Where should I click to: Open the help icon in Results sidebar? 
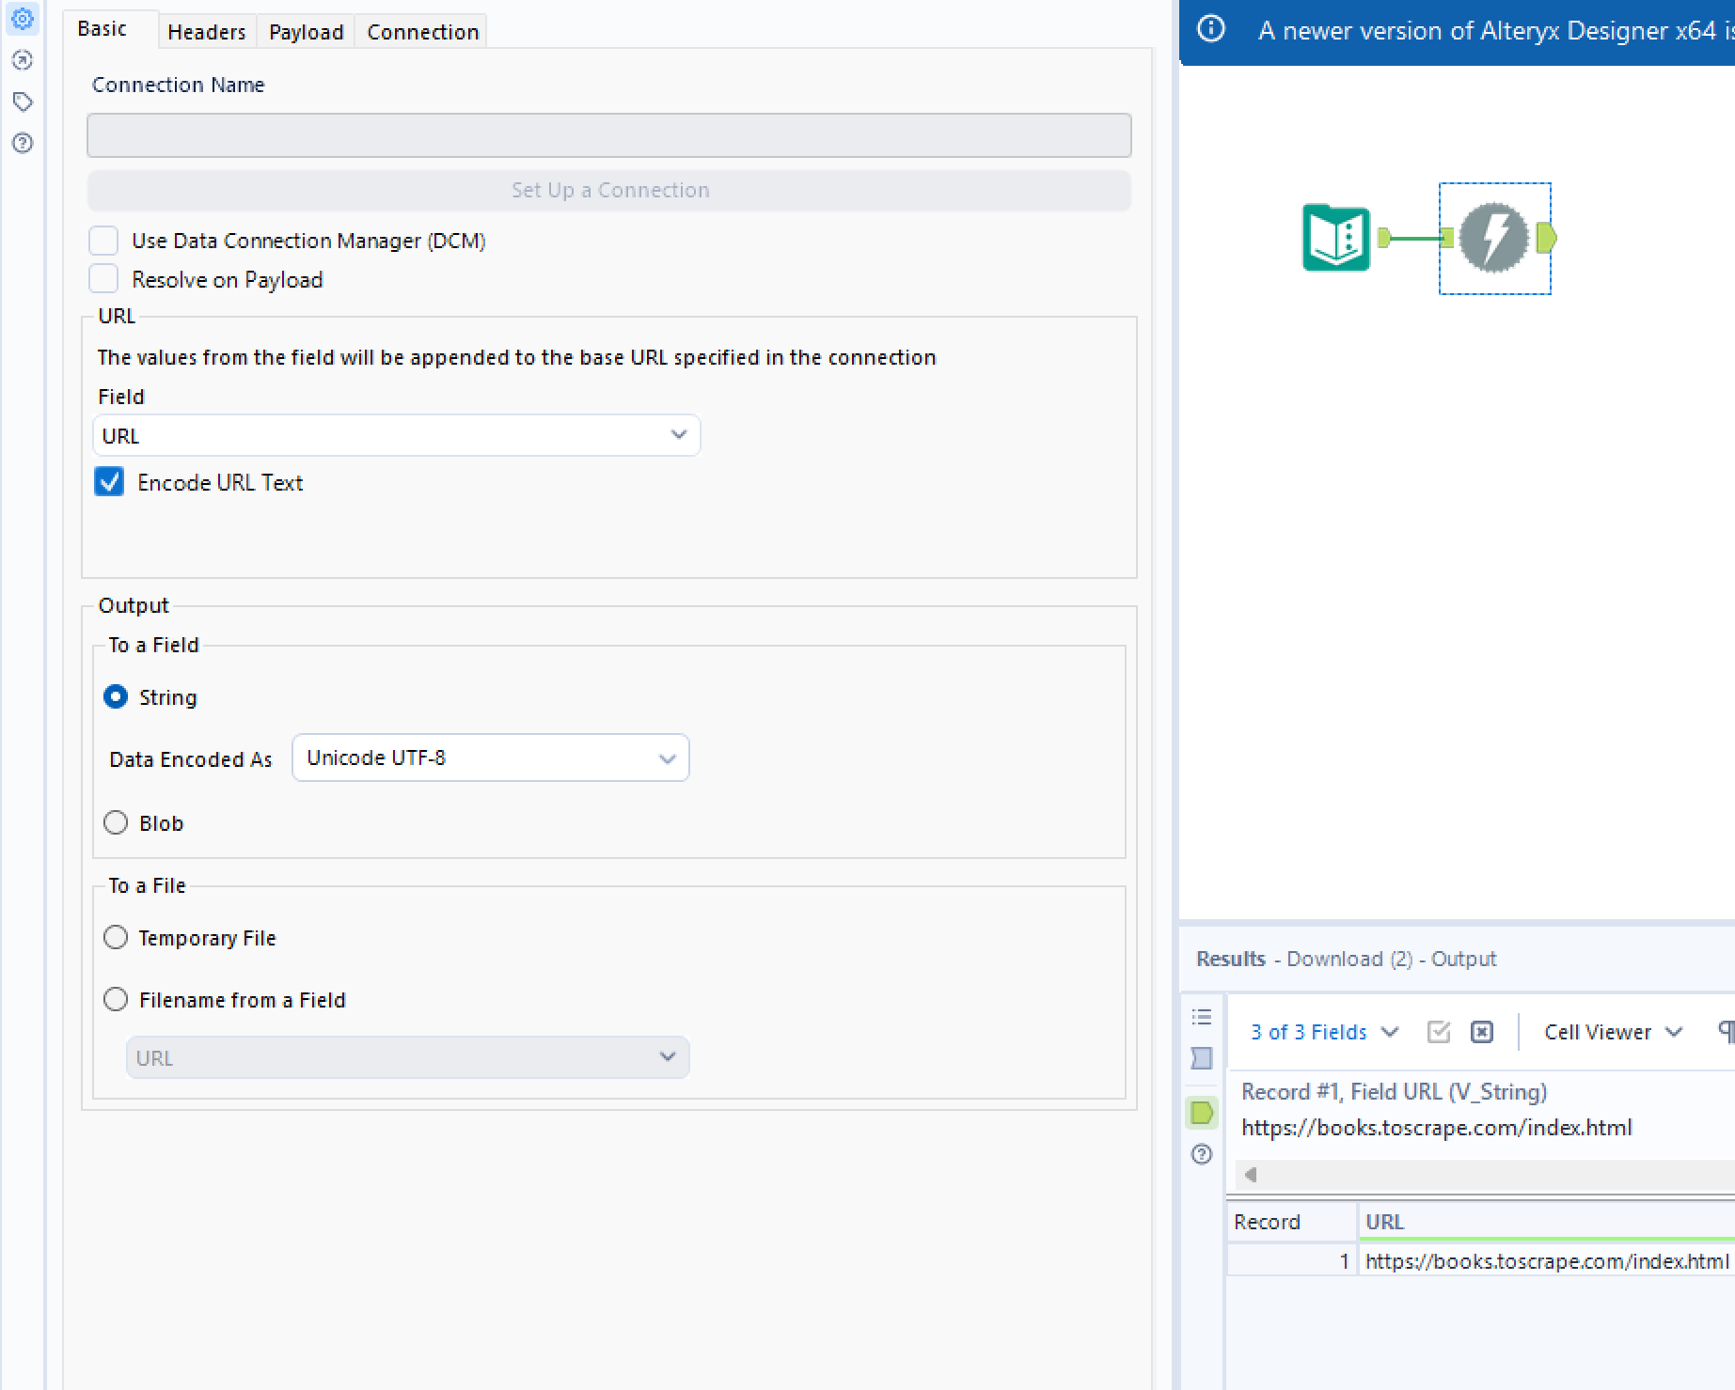pos(1202,1154)
